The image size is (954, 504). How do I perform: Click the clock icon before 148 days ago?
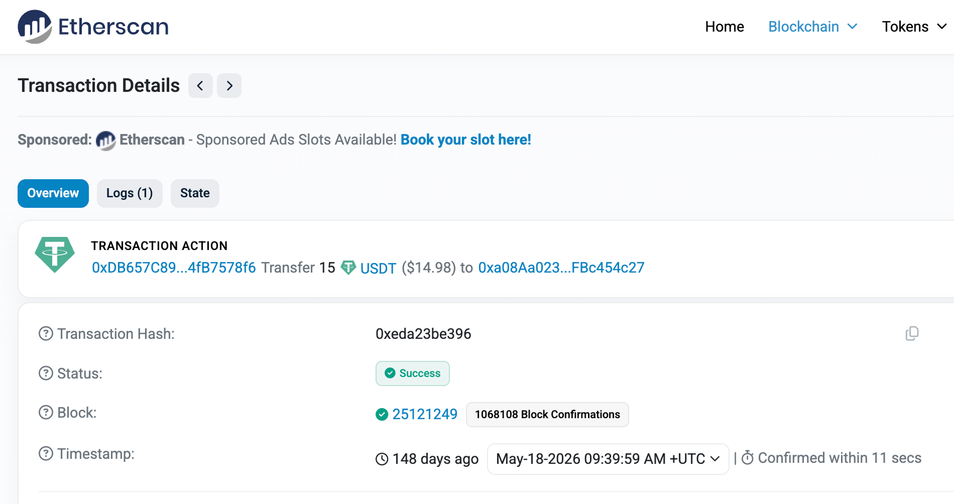[x=382, y=459]
